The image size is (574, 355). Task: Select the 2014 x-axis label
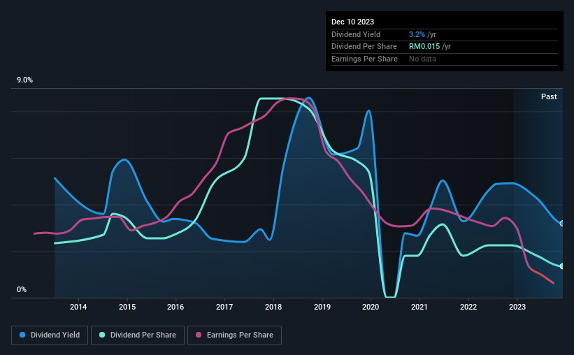[78, 307]
